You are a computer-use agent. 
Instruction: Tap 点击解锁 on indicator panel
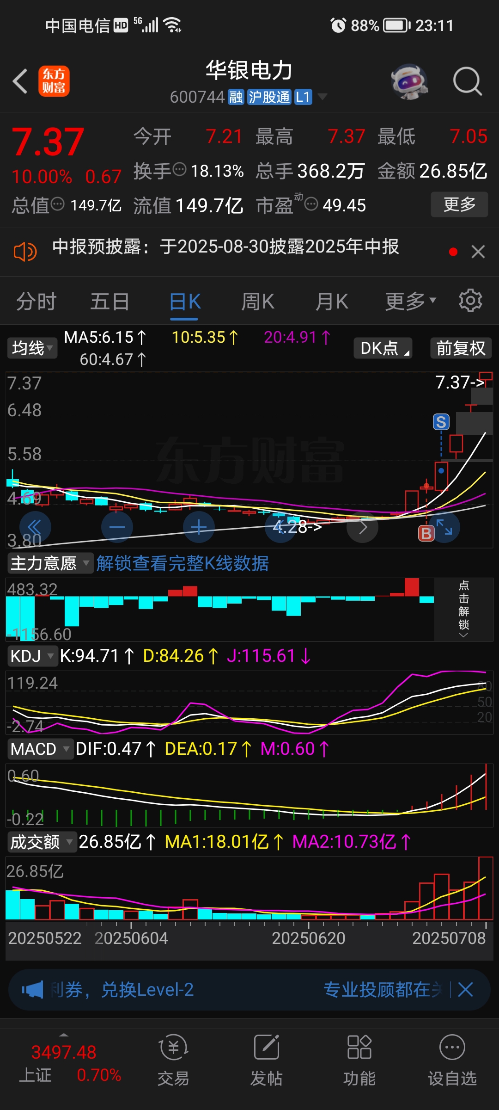(463, 609)
